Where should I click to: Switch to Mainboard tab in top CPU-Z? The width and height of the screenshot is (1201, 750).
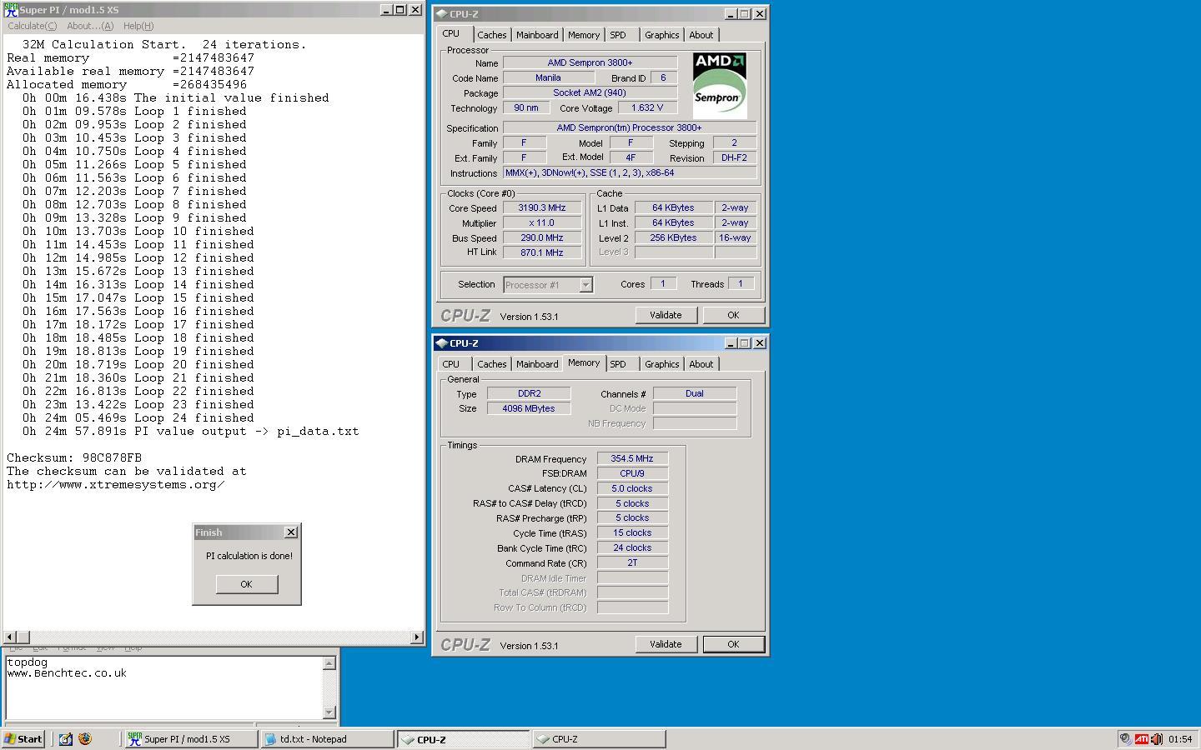point(537,35)
